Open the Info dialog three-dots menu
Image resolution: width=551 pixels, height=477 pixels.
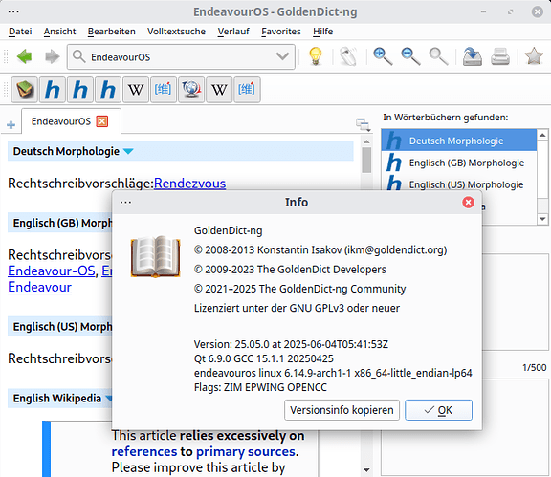coord(125,203)
